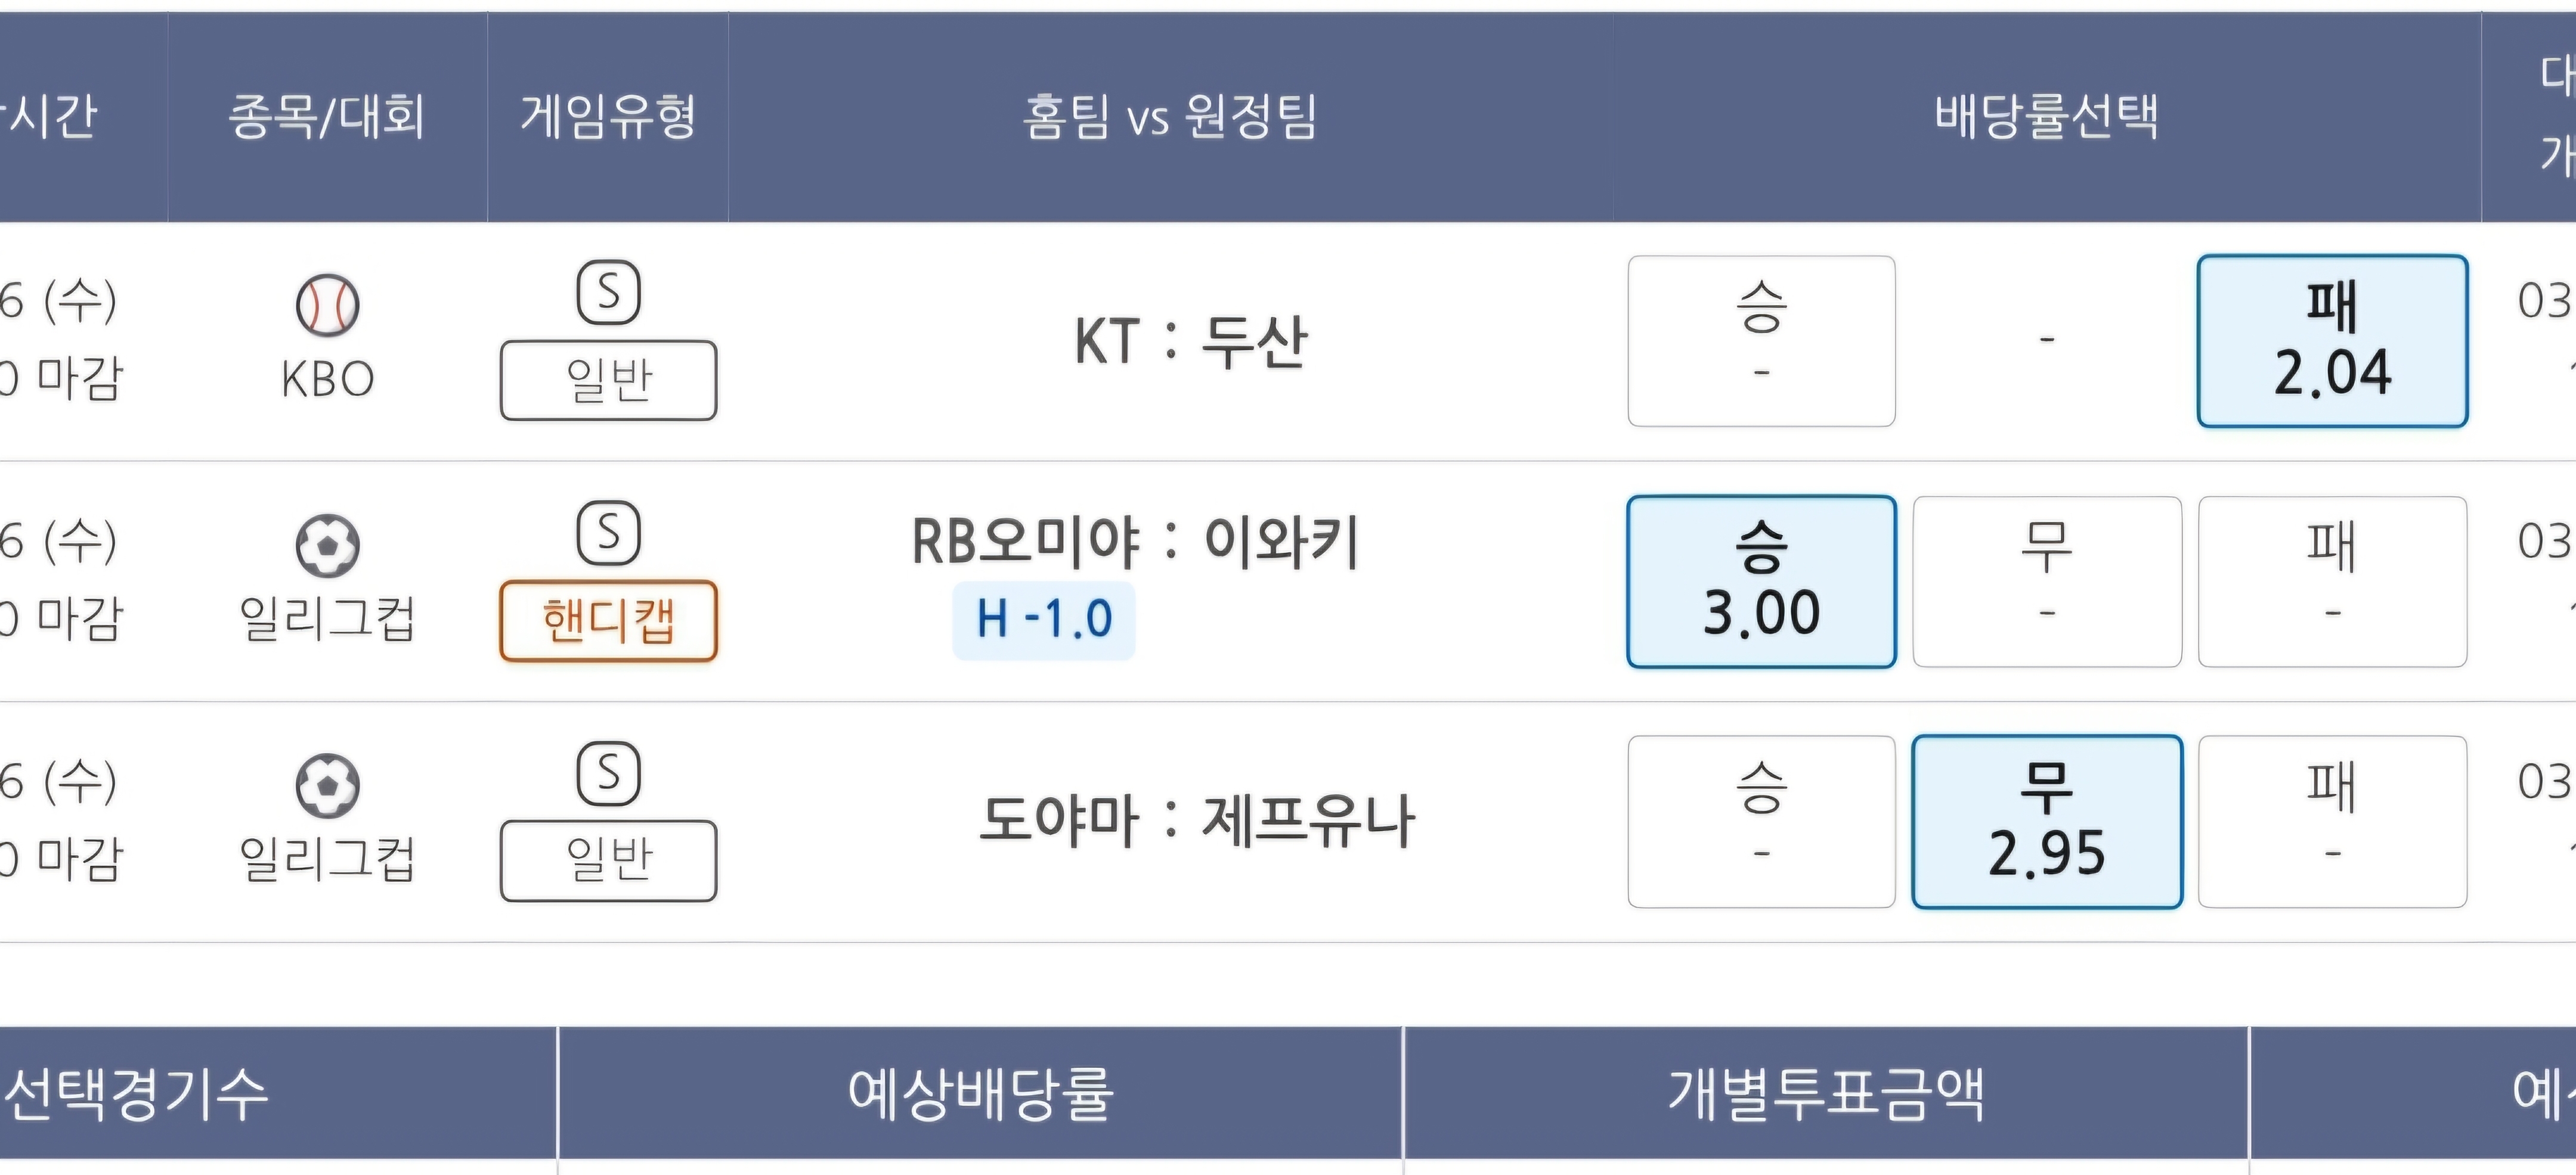Click the 게임유형 column header
The height and width of the screenshot is (1175, 2576).
(608, 117)
